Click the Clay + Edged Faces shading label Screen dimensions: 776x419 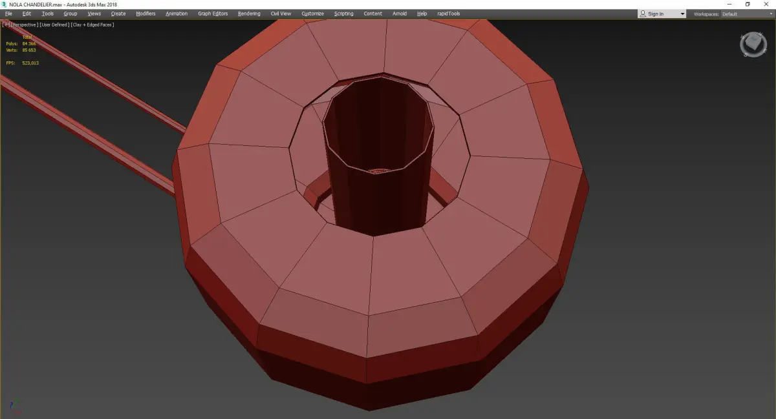(93, 25)
